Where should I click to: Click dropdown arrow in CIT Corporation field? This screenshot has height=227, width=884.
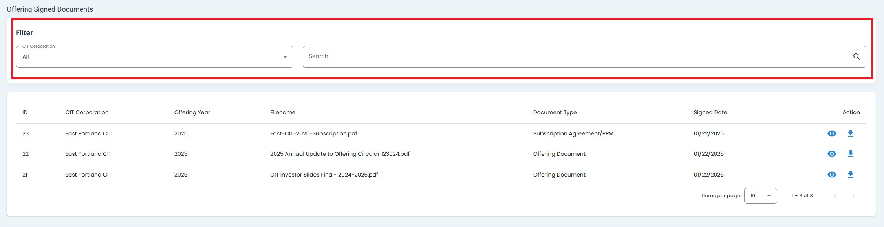pos(285,57)
